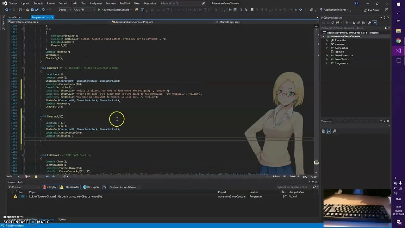Expand the Závislosti node
The image size is (405, 228).
pos(327,44)
